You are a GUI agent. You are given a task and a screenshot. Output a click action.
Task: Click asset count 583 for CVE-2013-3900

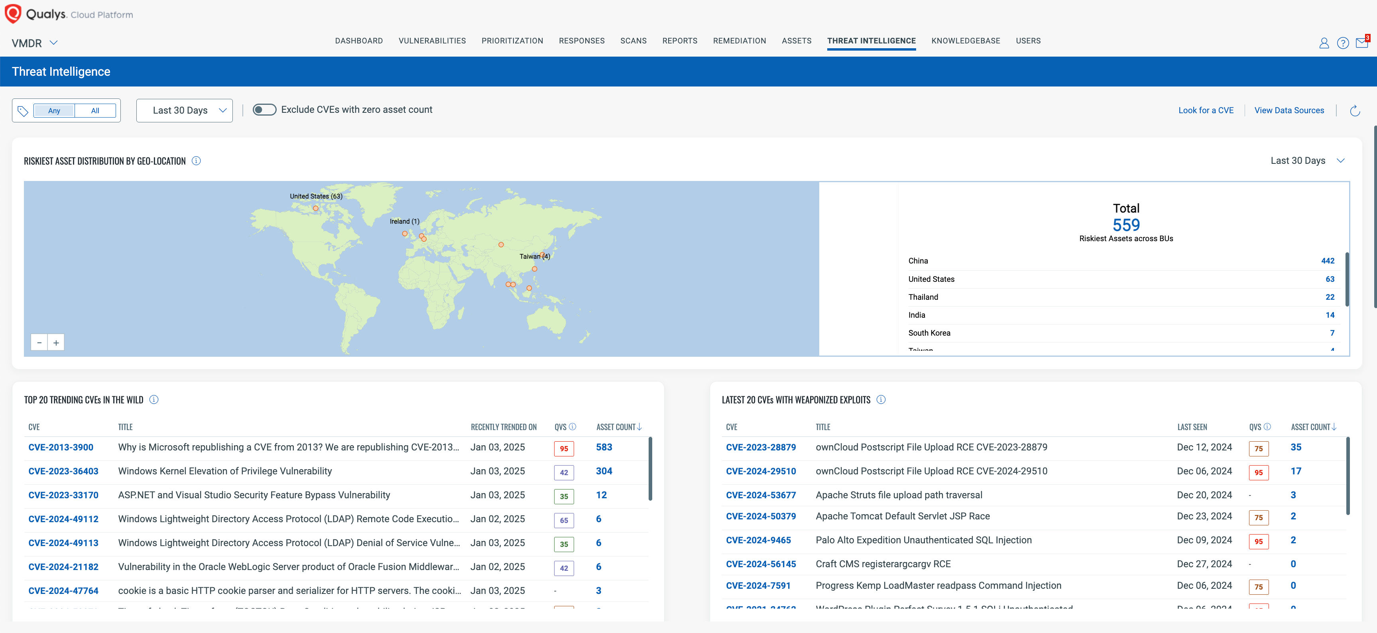point(604,448)
